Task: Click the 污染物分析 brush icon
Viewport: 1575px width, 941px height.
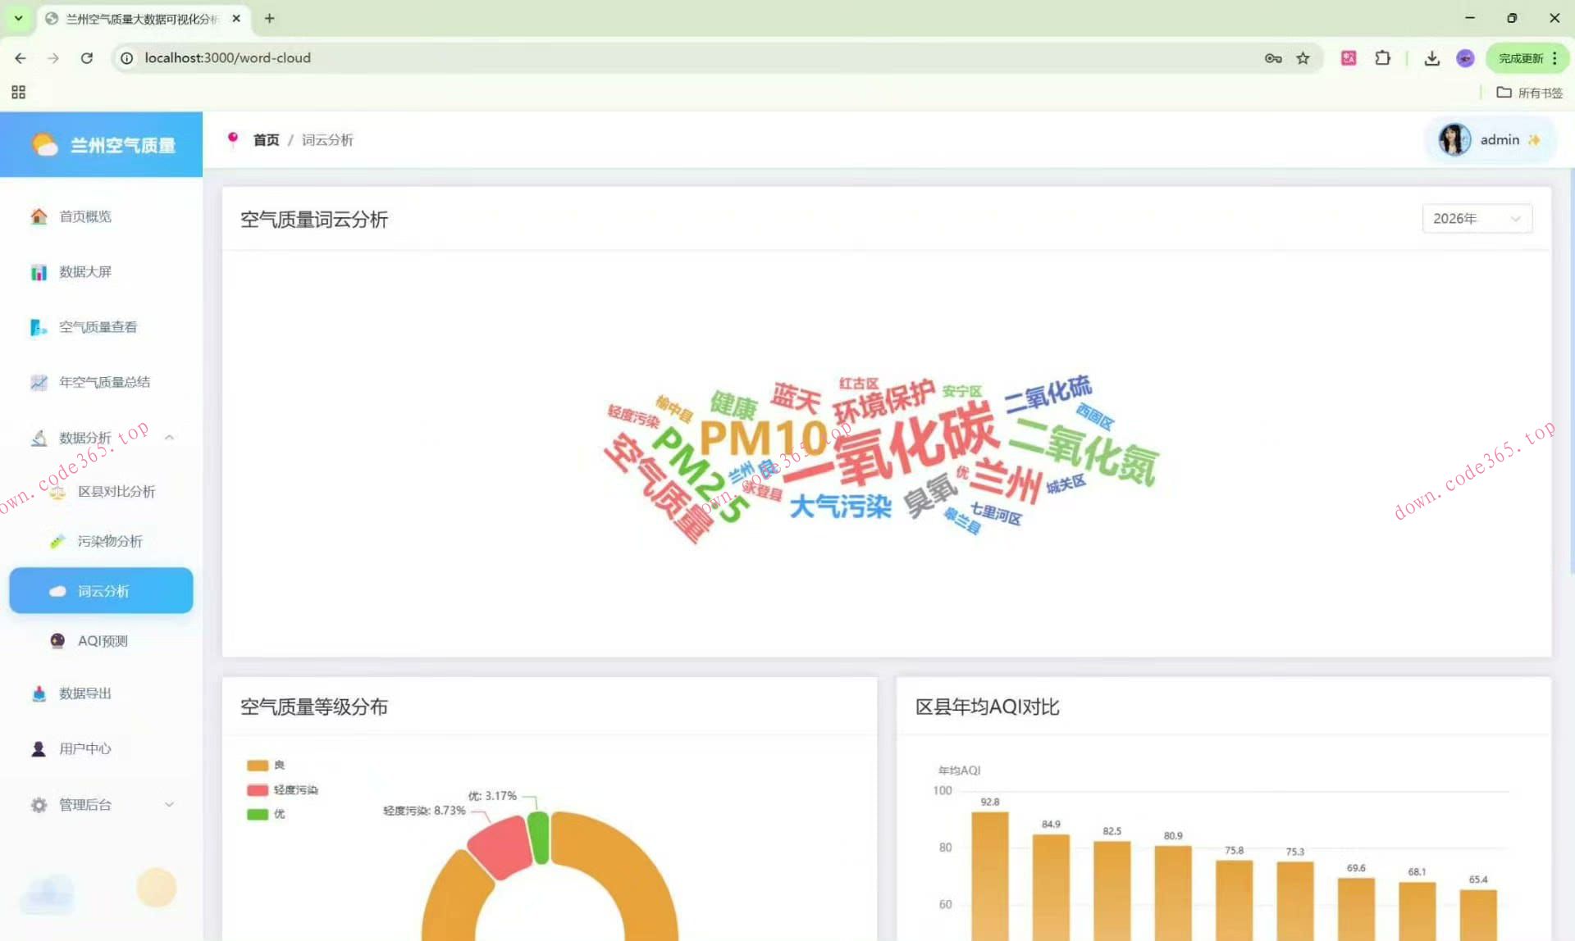Action: [57, 541]
